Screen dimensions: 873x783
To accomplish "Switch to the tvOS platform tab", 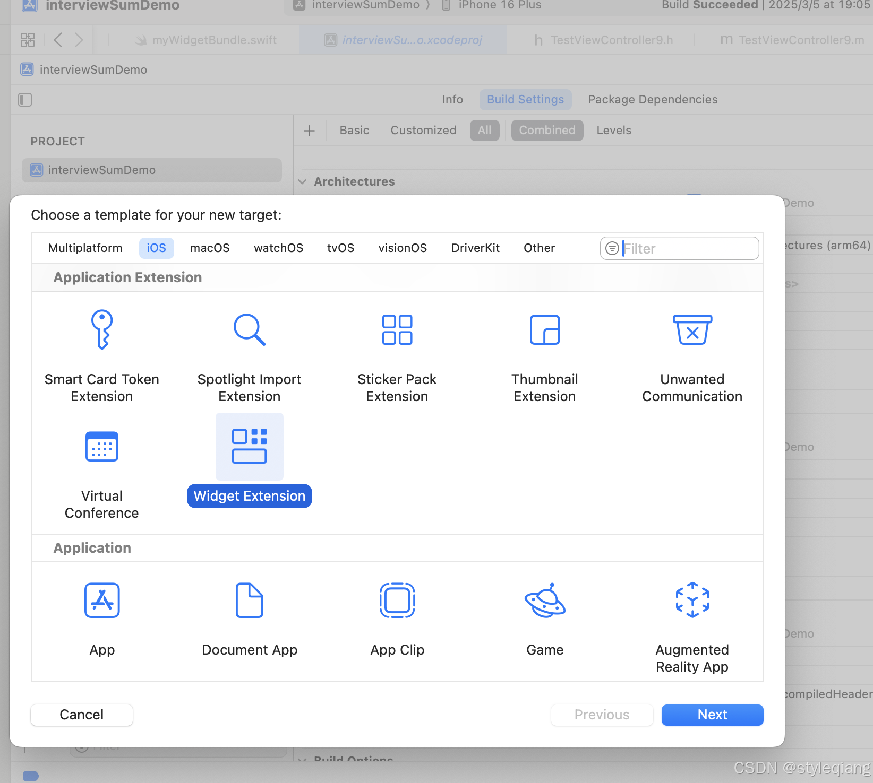I will 340,248.
